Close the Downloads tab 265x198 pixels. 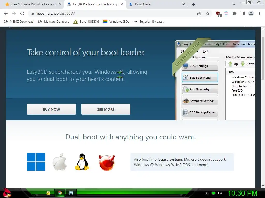pyautogui.click(x=184, y=4)
